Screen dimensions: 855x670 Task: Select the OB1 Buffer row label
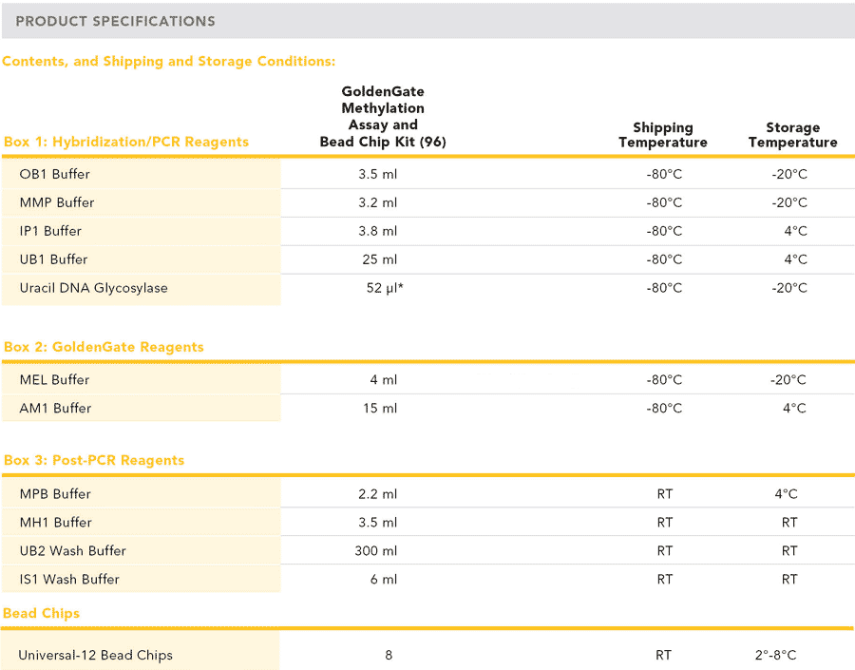(x=54, y=174)
